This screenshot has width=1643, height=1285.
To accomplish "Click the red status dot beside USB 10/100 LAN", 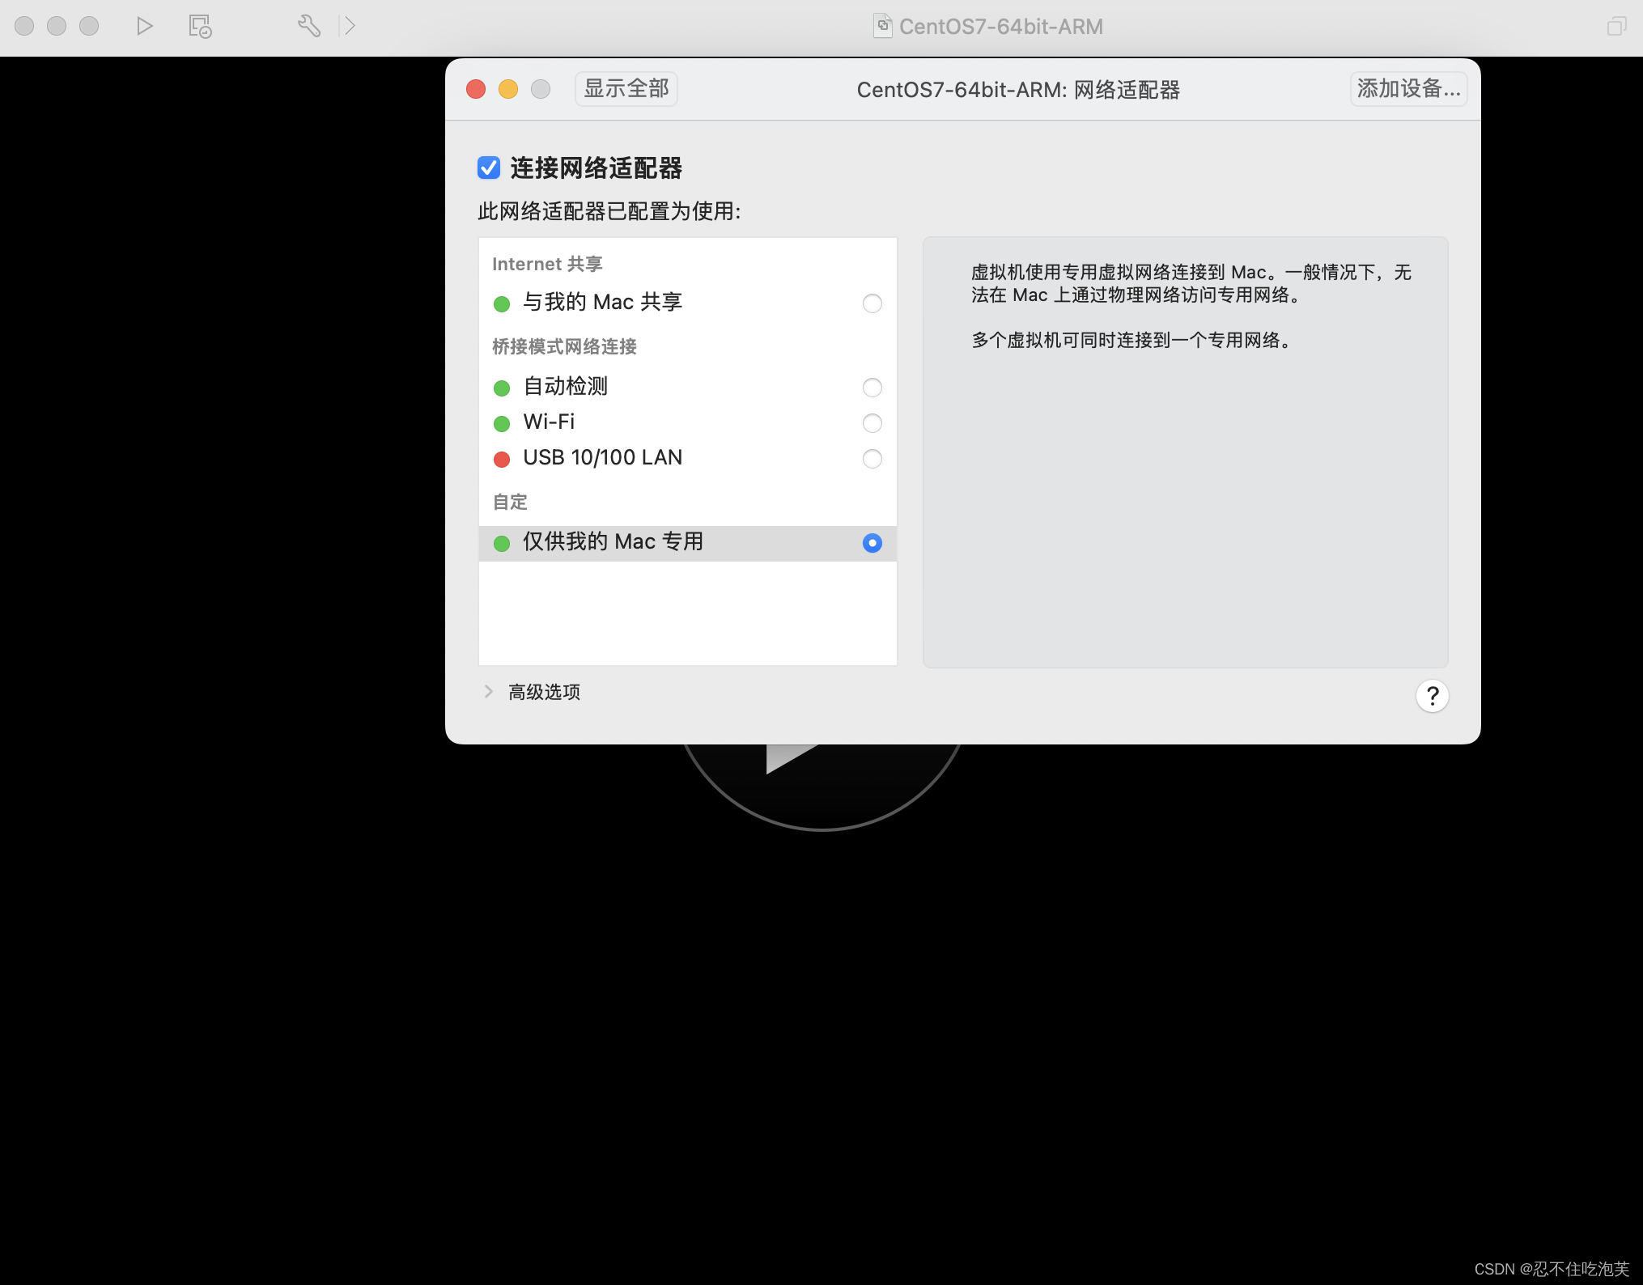I will [x=502, y=460].
